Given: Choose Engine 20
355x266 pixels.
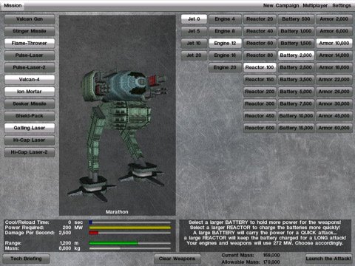Looking at the screenshot, I should (x=225, y=67).
